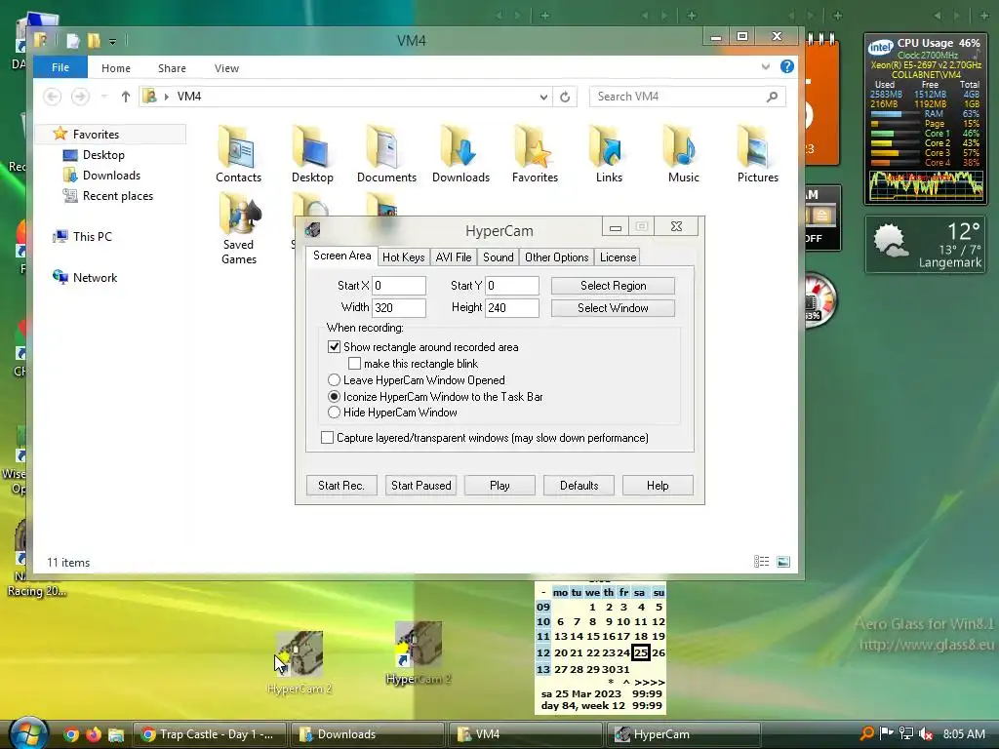999x749 pixels.
Task: Open the Desktop folder icon
Action: point(312,155)
